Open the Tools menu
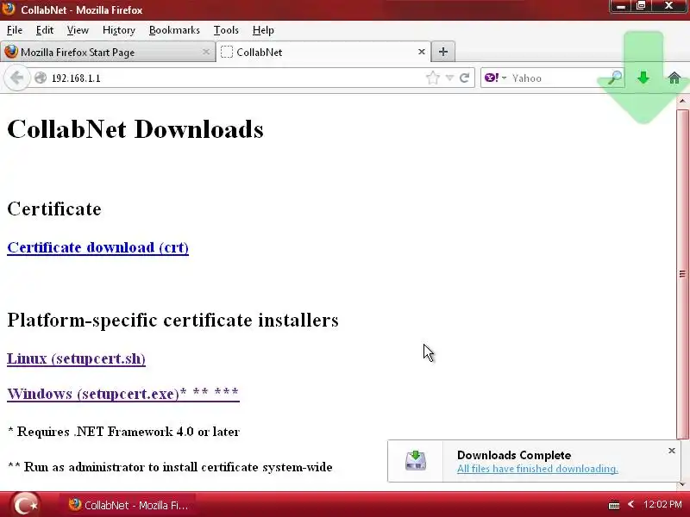 (x=226, y=30)
